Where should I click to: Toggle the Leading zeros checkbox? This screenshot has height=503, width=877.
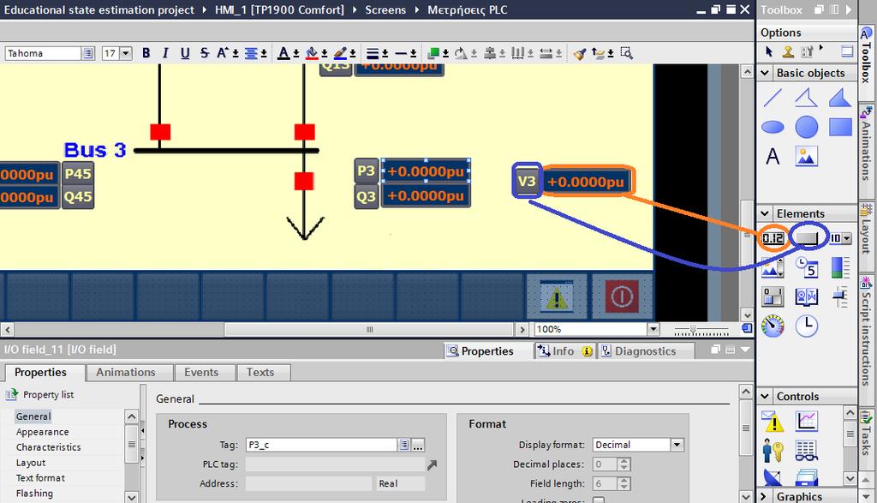(599, 500)
